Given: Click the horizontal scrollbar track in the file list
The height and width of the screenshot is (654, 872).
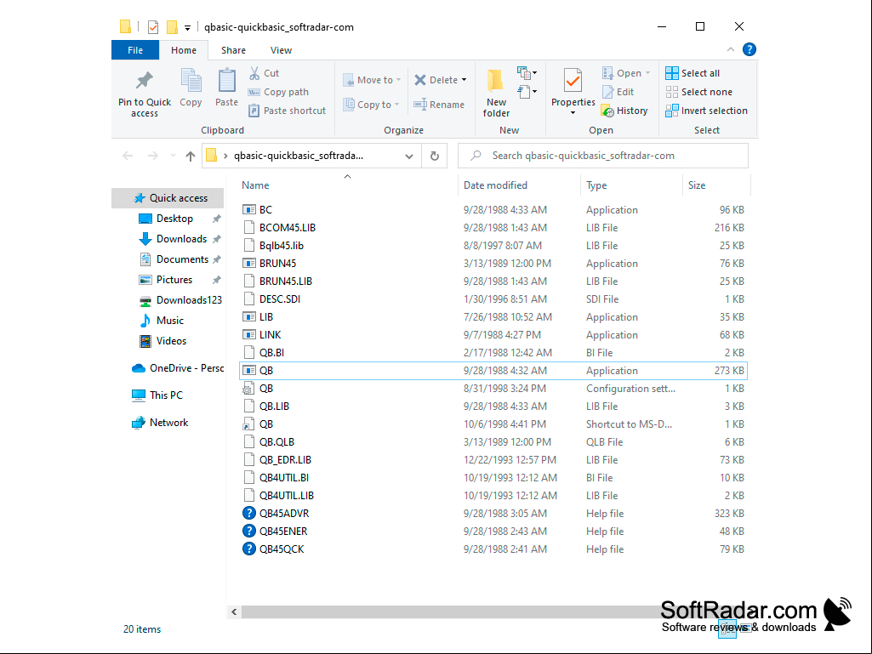Looking at the screenshot, I should (450, 611).
